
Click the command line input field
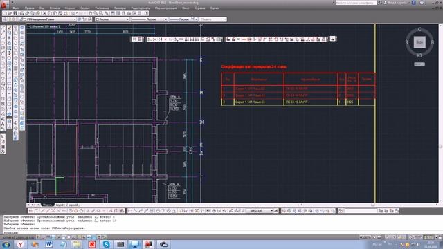point(221,233)
